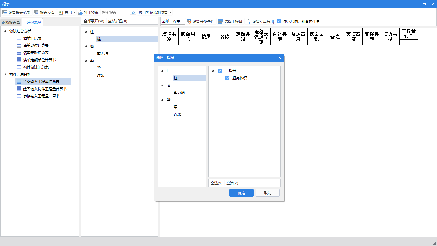This screenshot has height=246, width=437.
Task: Uncheck the 超高体积 checkbox
Action: coord(227,78)
